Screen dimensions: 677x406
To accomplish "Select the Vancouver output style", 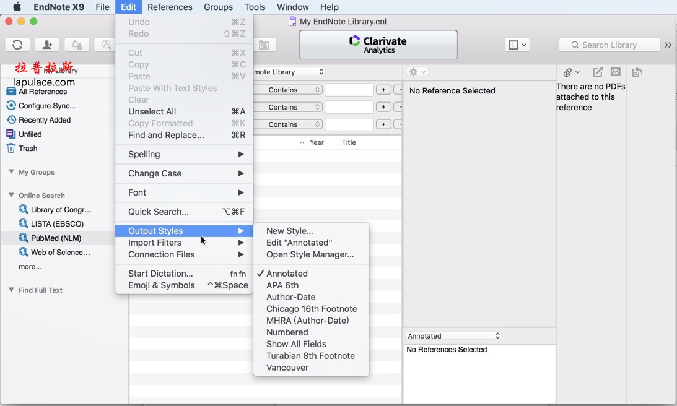I will (x=312, y=368).
